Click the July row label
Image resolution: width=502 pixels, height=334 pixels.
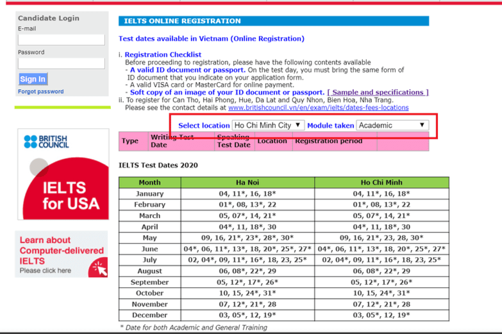[x=150, y=260]
